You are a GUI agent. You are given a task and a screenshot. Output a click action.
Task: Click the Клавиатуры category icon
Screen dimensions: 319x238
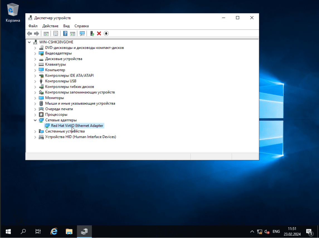coord(41,64)
